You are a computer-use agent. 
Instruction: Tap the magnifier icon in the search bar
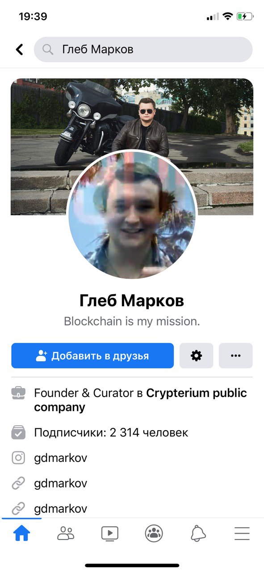[48, 49]
